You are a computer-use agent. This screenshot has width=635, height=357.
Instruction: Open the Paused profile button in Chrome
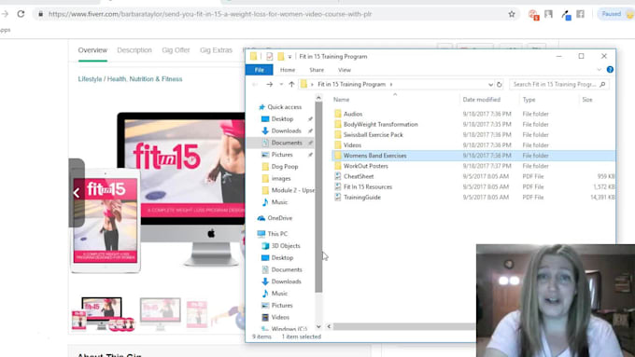616,14
